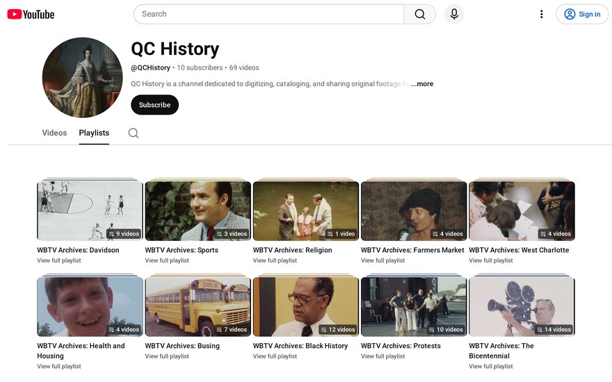
Task: View full playlist under Protests
Action: [x=383, y=356]
